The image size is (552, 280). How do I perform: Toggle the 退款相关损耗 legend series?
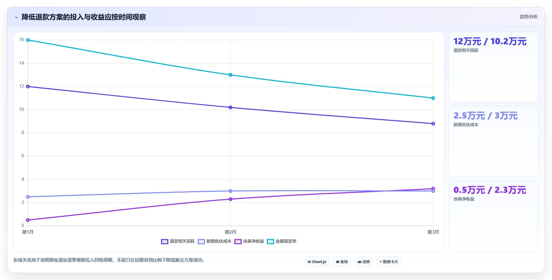pyautogui.click(x=178, y=241)
